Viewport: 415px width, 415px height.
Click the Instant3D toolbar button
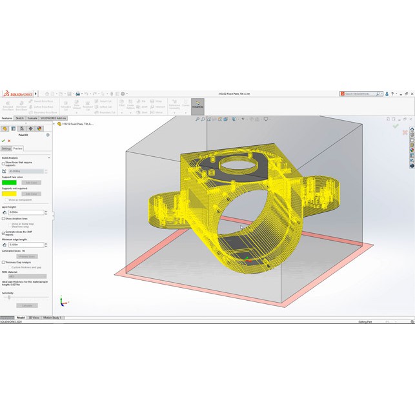pyautogui.click(x=197, y=105)
